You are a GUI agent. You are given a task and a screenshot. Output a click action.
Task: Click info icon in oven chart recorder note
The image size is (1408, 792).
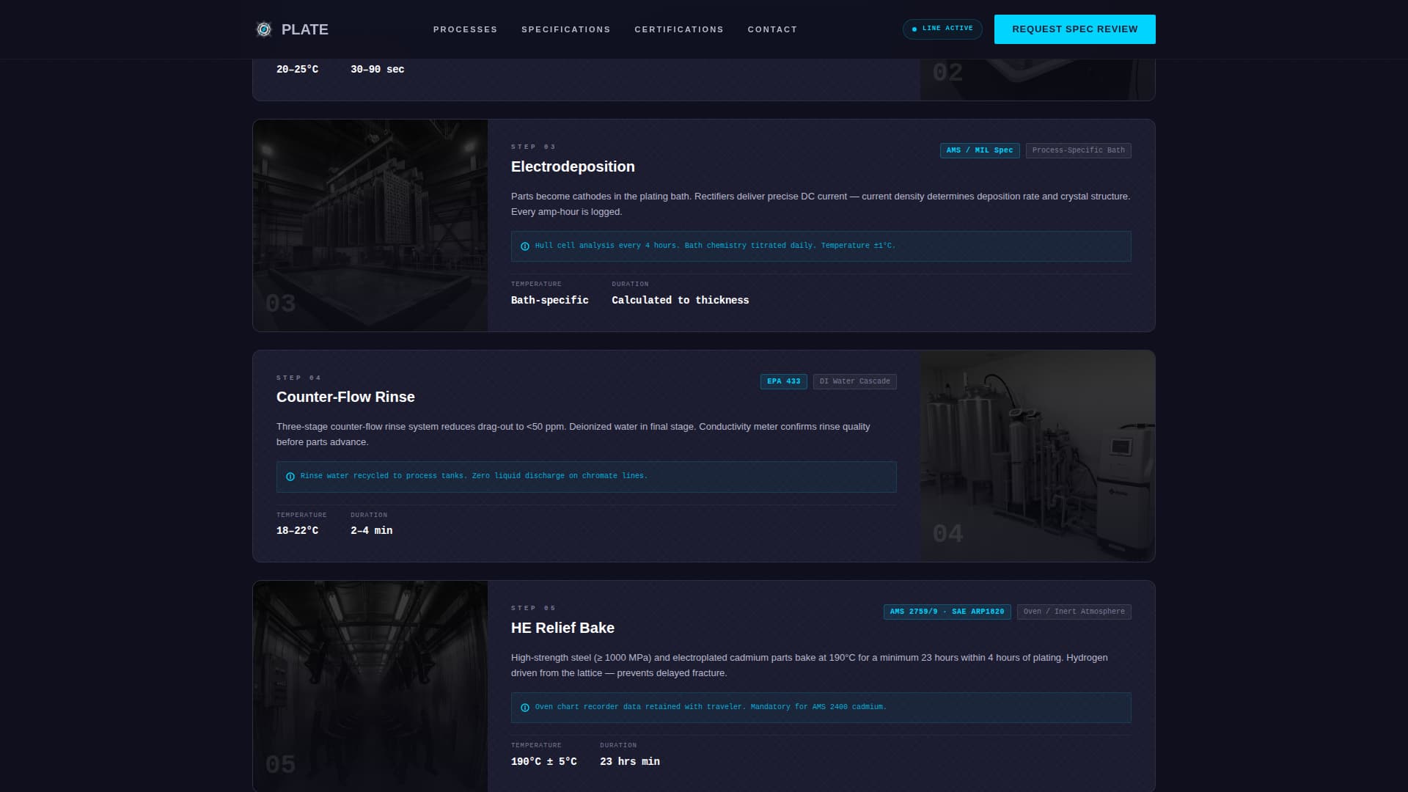[525, 708]
